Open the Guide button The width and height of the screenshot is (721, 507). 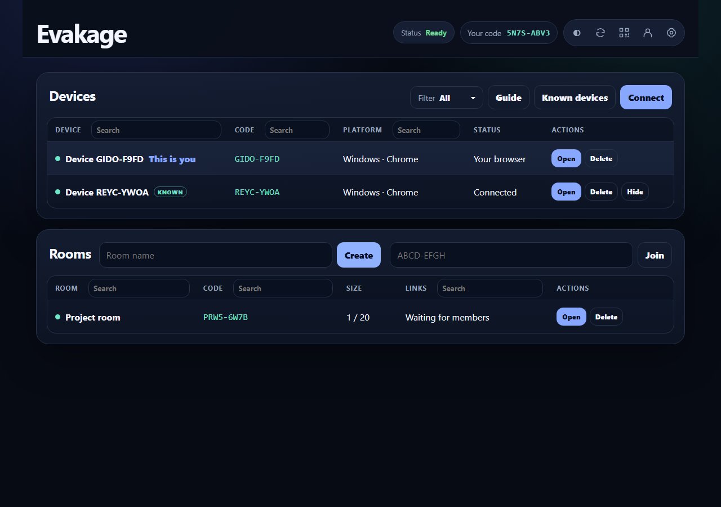pos(509,97)
